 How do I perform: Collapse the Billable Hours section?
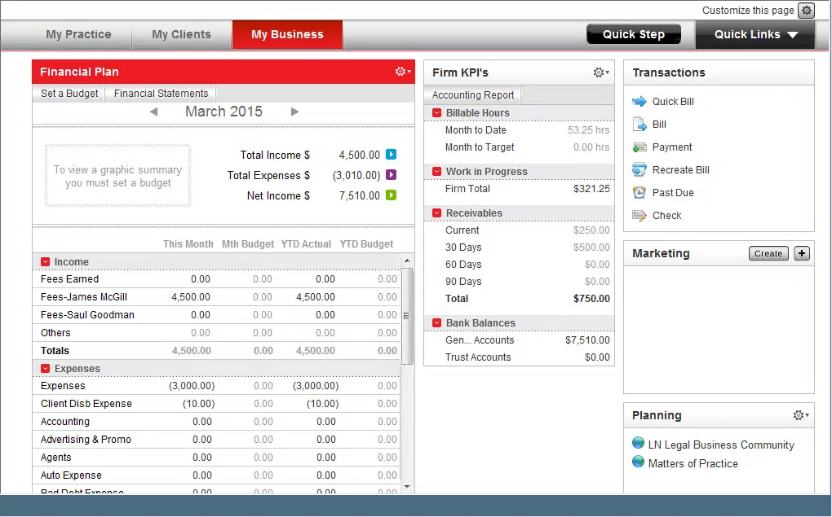[437, 113]
